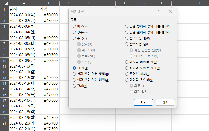Select 연관된 모든 셀(L) sub-option
This screenshot has width=209, height=131.
[x=144, y=56]
